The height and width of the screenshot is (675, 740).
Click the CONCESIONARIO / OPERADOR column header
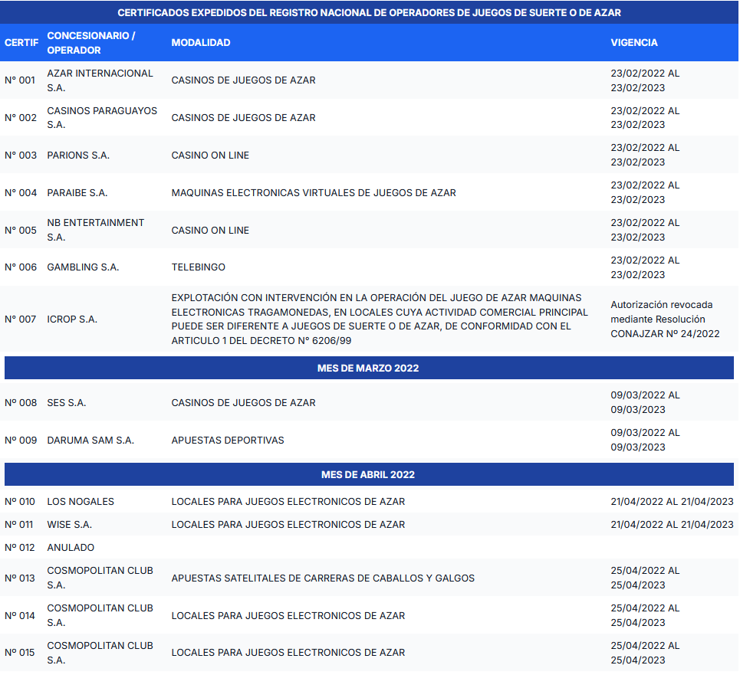90,43
